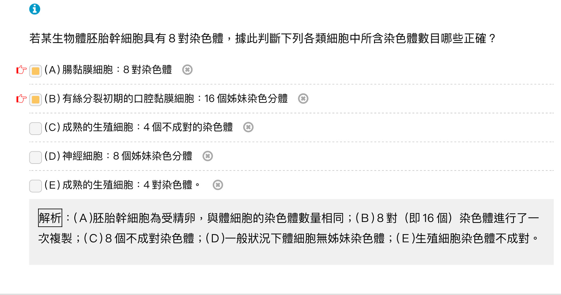561x295 pixels.
Task: Uncheck option B checkbox 有絲分裂初期
Action: tap(36, 100)
